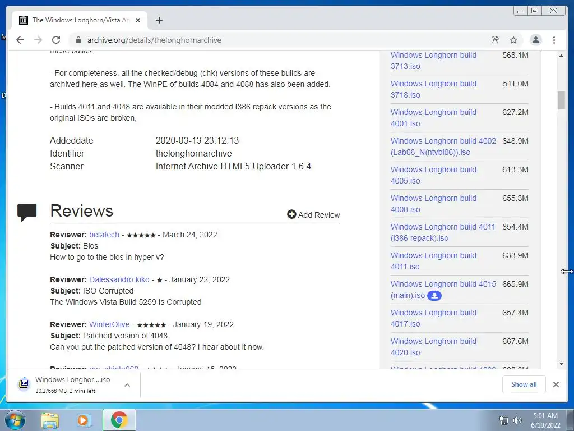Download Windows Longhorn build 4001.iso
This screenshot has height=431, width=574.
(x=433, y=118)
